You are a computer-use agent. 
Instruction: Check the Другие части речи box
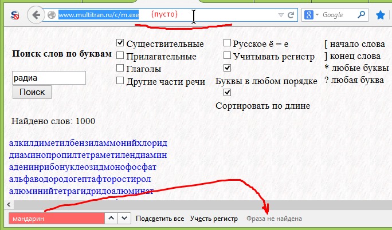coord(120,80)
